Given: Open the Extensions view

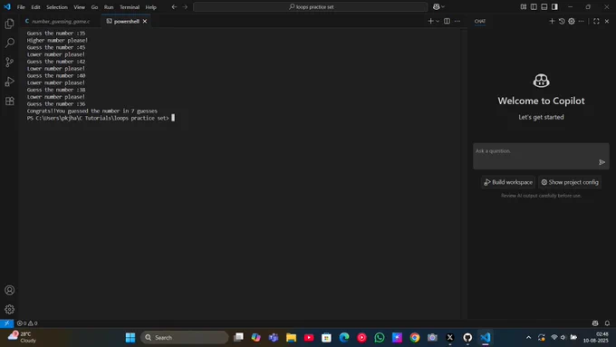Looking at the screenshot, I should click(9, 101).
